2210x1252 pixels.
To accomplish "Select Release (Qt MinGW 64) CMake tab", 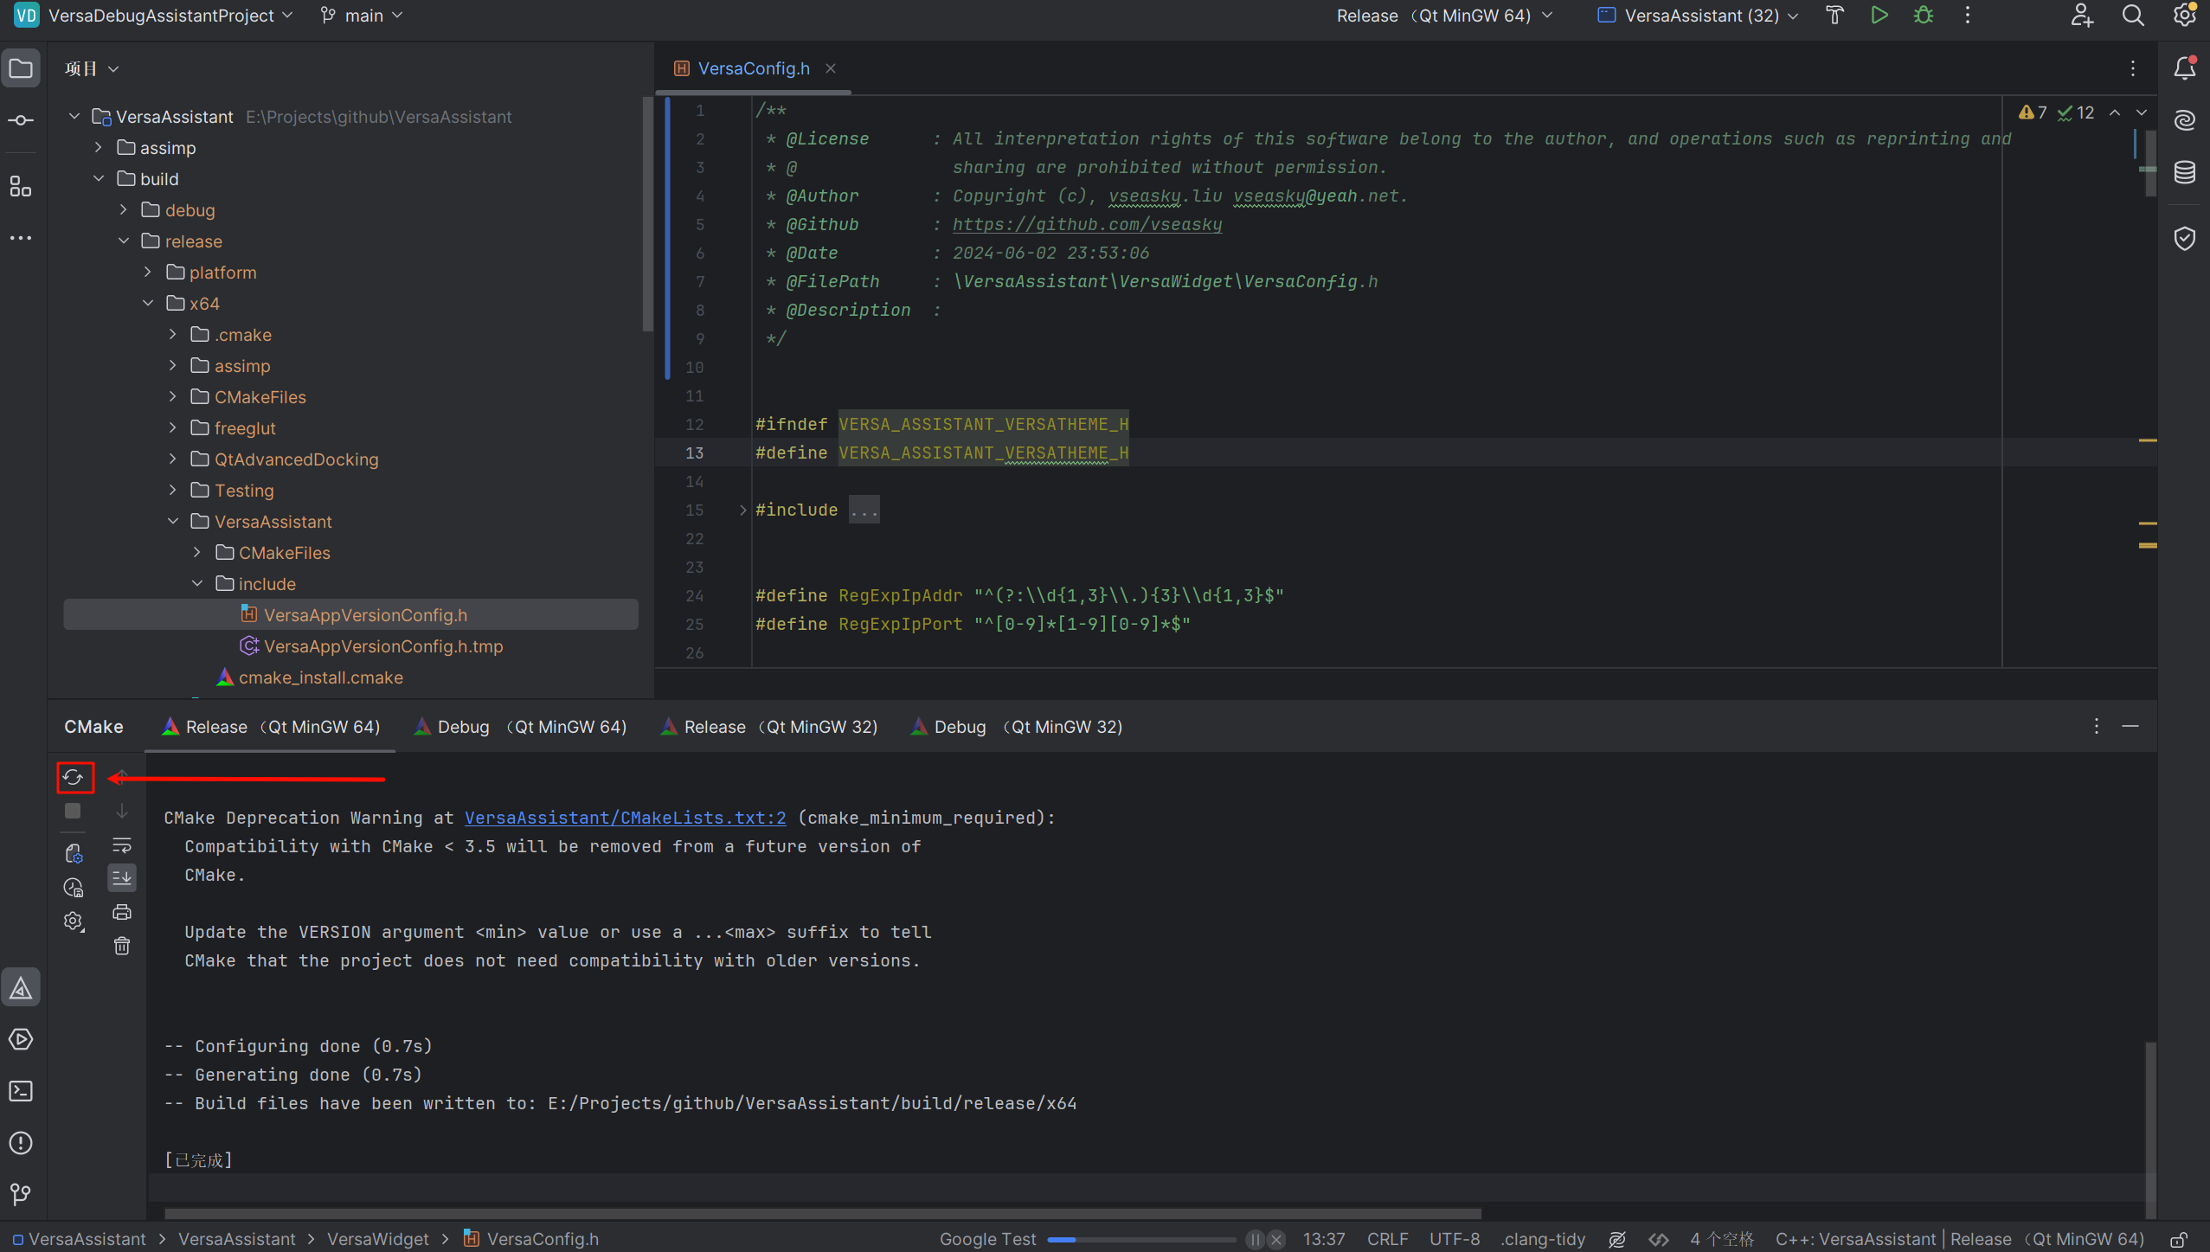I will [271, 727].
